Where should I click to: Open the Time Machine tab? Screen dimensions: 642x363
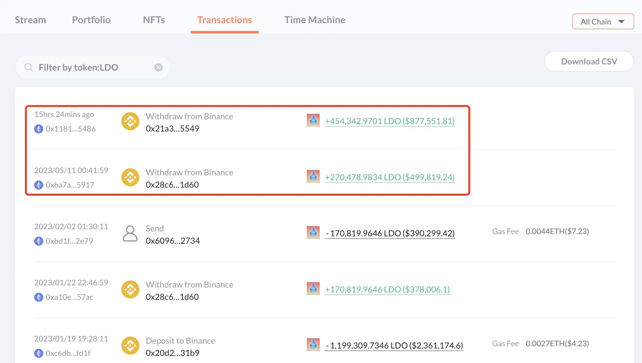point(315,20)
